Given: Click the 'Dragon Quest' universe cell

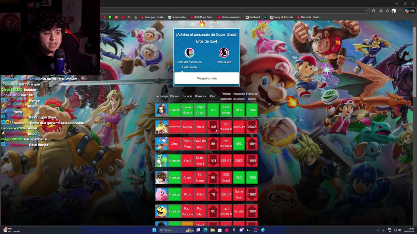Looking at the screenshot, I should tap(200, 110).
